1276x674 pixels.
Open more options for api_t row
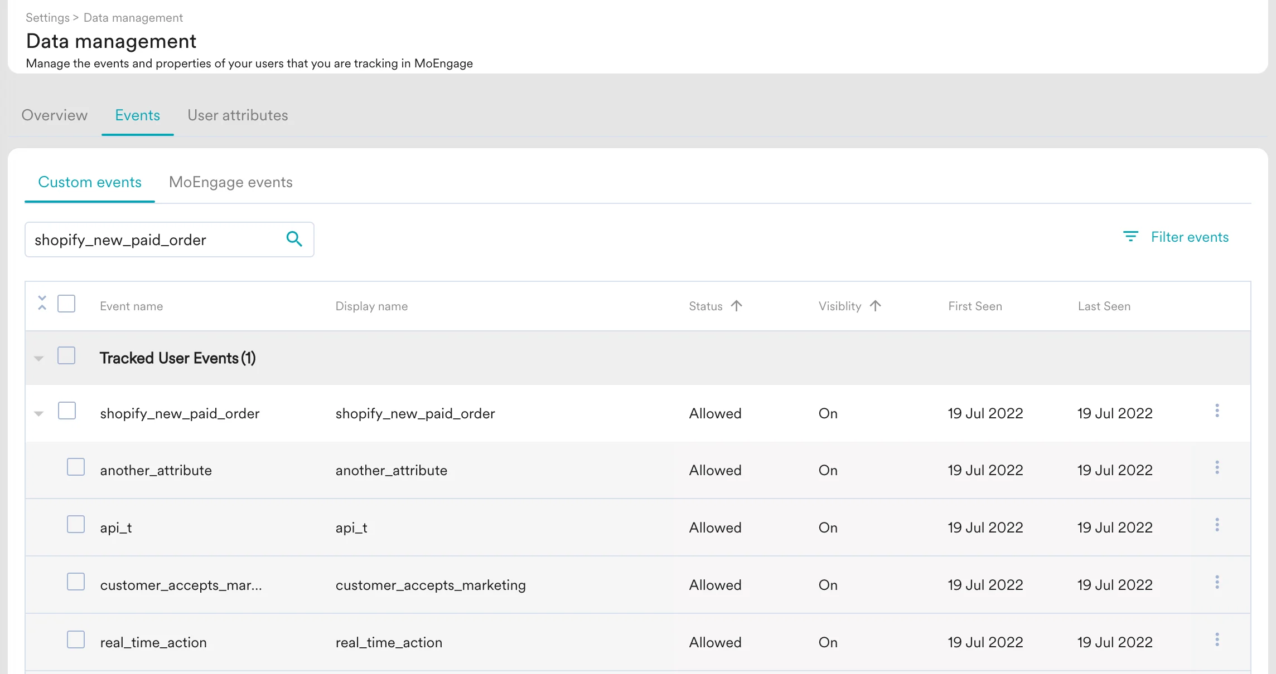tap(1217, 525)
